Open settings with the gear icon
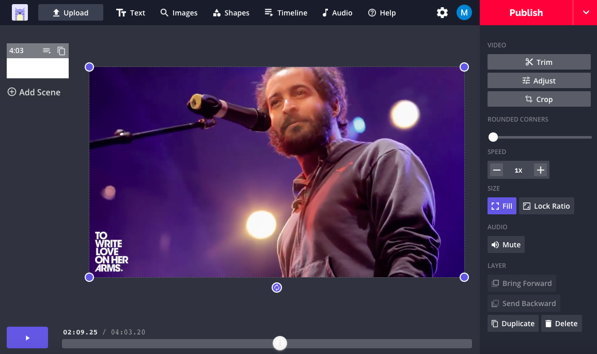Image resolution: width=597 pixels, height=354 pixels. click(x=442, y=13)
